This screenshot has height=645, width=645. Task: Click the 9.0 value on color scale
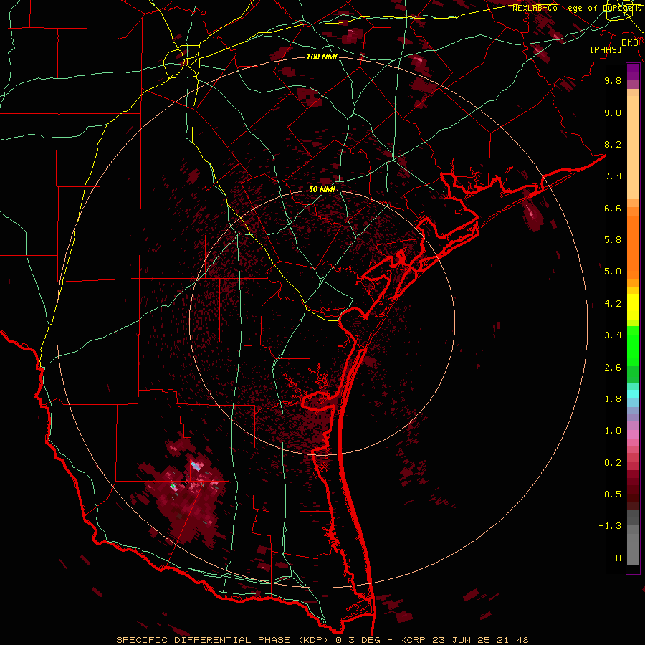pyautogui.click(x=613, y=113)
